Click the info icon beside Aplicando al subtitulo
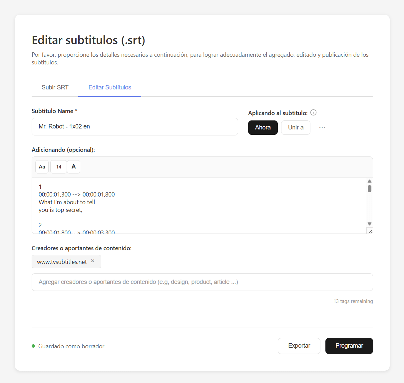Image resolution: width=404 pixels, height=383 pixels. pos(313,113)
